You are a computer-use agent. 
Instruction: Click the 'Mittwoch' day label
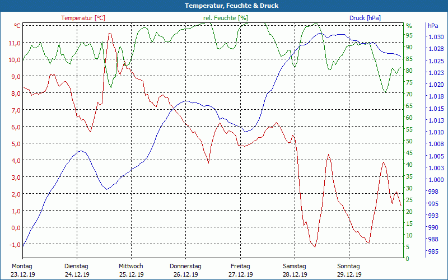point(131,266)
